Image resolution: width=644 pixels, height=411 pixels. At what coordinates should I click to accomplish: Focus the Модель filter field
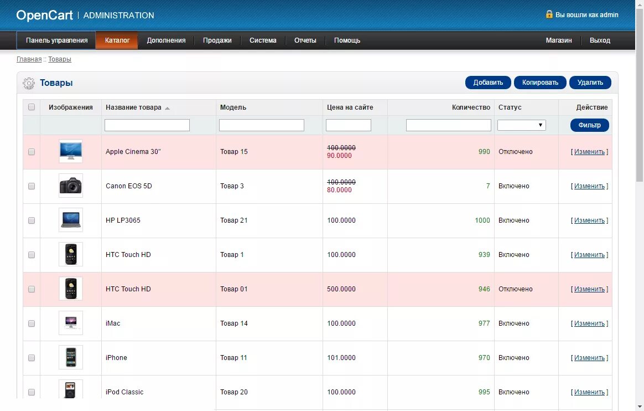coord(262,125)
